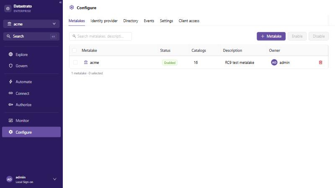Image resolution: width=335 pixels, height=188 pixels.
Task: Click the 'RC9 test metalake' description
Action: click(240, 62)
